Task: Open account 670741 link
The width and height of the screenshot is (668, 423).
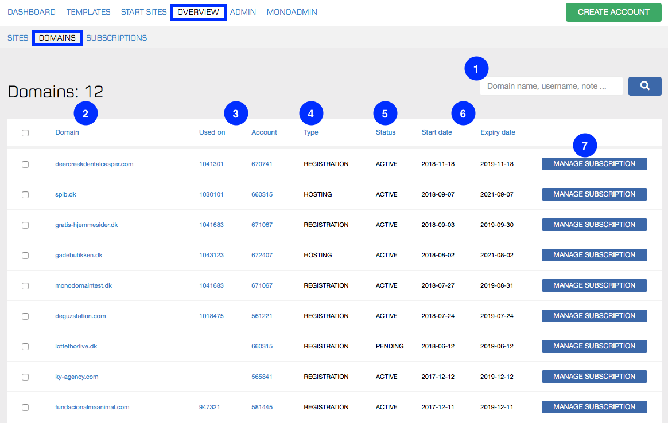Action: [x=262, y=164]
